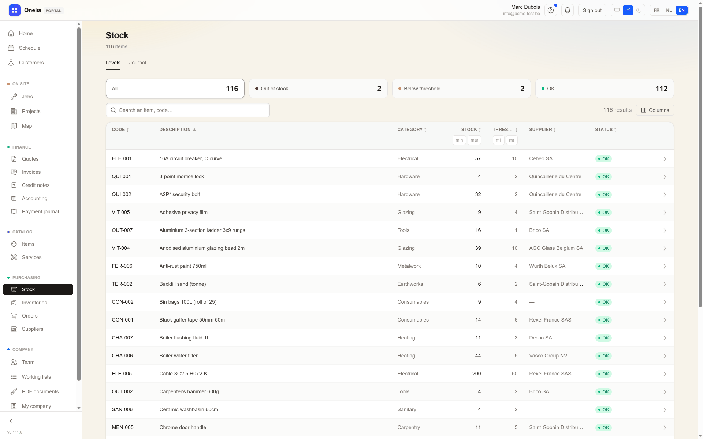Click the Onelia logo icon
The image size is (703, 439).
tap(15, 10)
